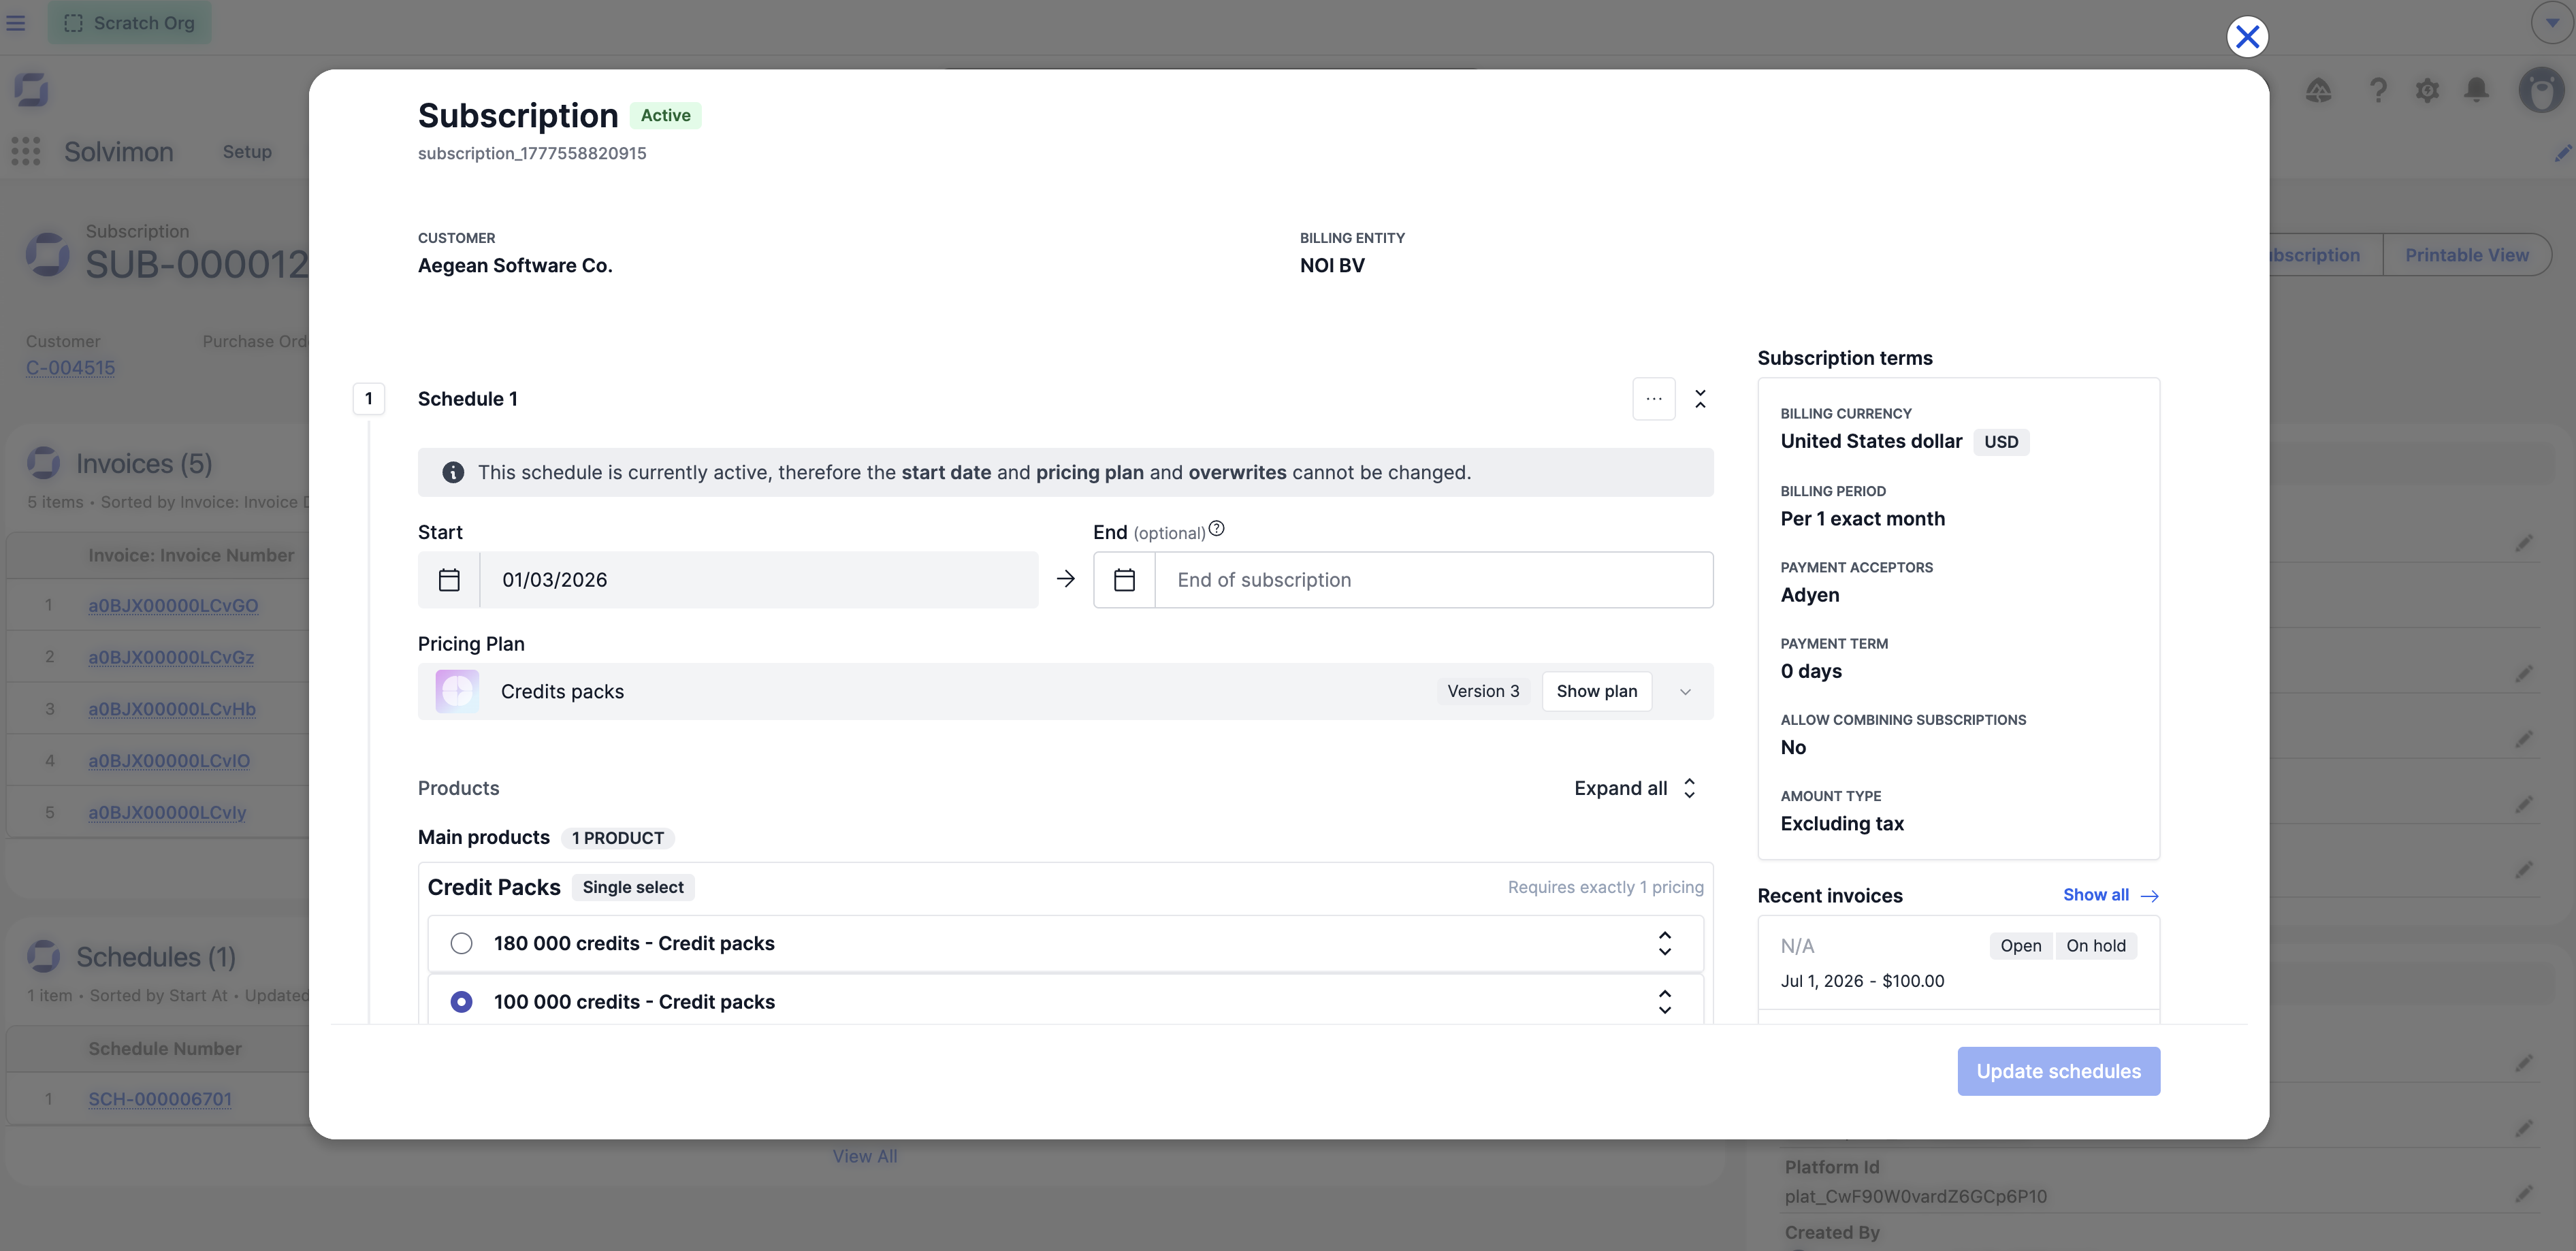The width and height of the screenshot is (2576, 1251).
Task: Click the Aegean Software Co. customer name
Action: [x=515, y=265]
